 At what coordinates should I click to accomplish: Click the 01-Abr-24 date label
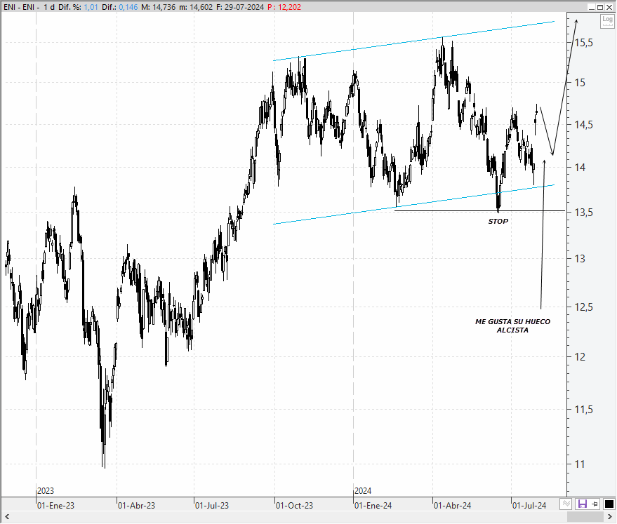[x=452, y=506]
